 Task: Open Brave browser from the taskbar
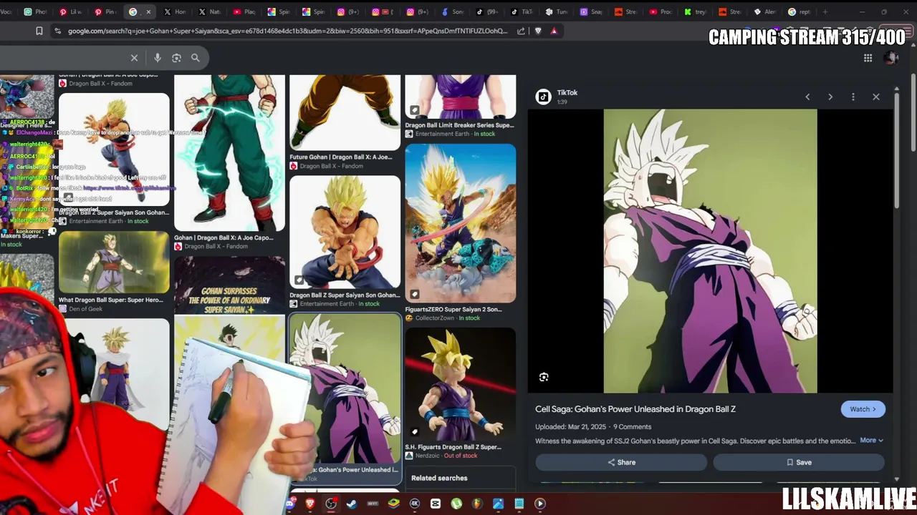tap(310, 504)
